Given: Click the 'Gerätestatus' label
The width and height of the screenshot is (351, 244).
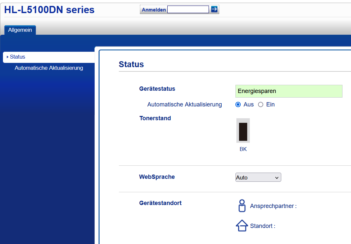Looking at the screenshot, I should click(157, 89).
